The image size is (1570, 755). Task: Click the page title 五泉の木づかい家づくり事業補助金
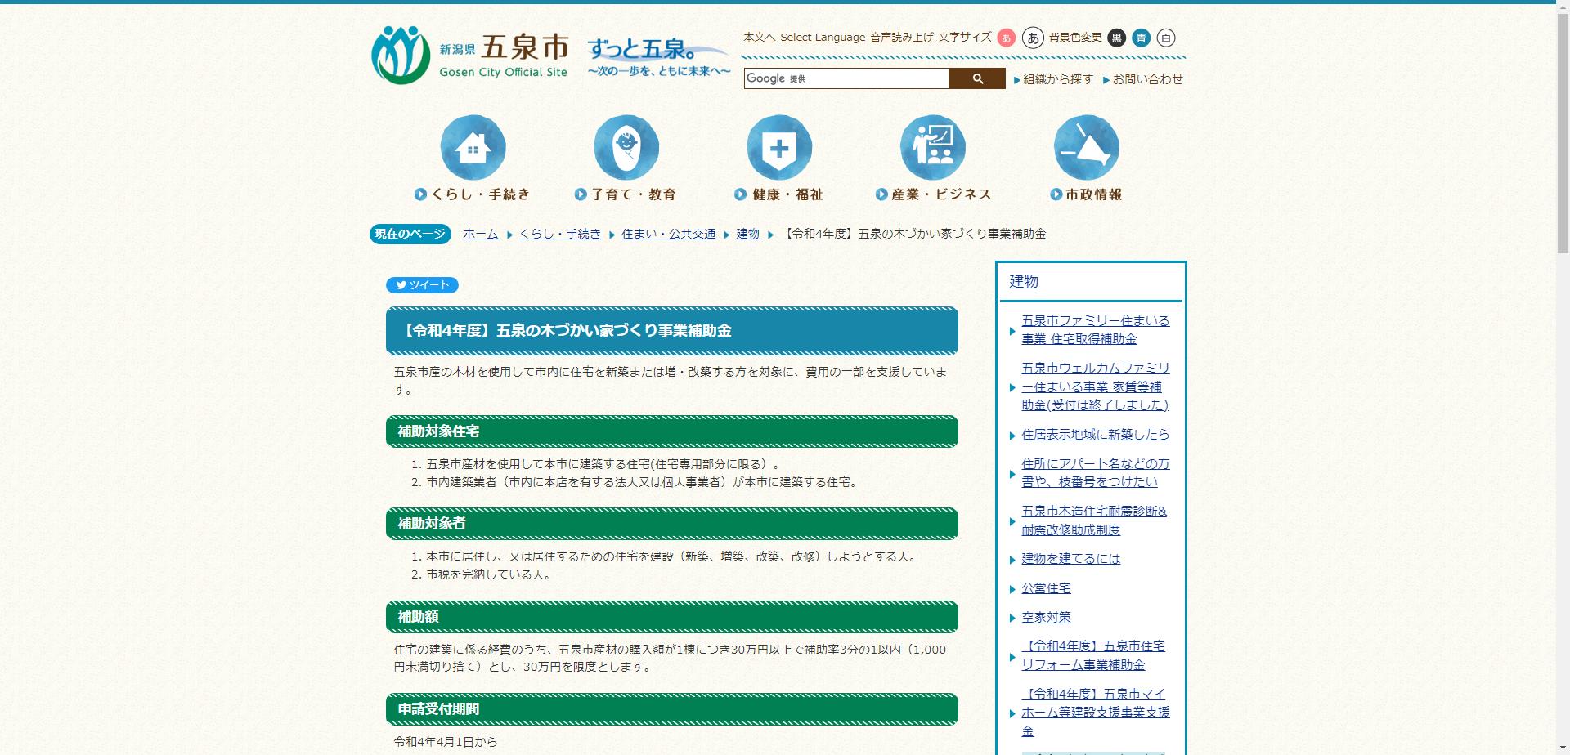pyautogui.click(x=671, y=331)
